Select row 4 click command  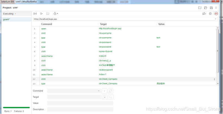click(44, 42)
